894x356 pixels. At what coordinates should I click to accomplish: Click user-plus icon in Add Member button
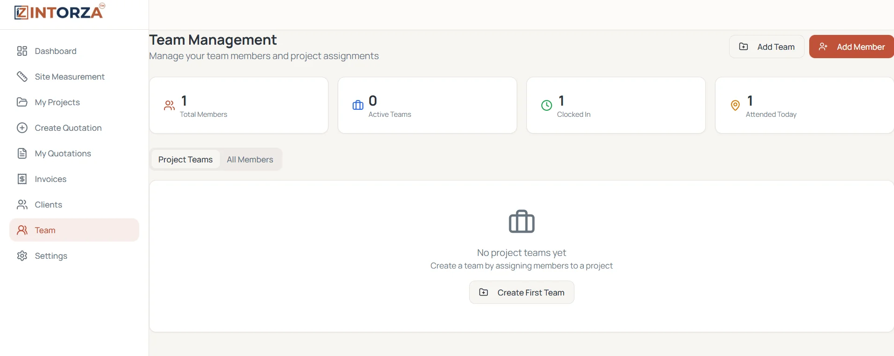tap(823, 47)
